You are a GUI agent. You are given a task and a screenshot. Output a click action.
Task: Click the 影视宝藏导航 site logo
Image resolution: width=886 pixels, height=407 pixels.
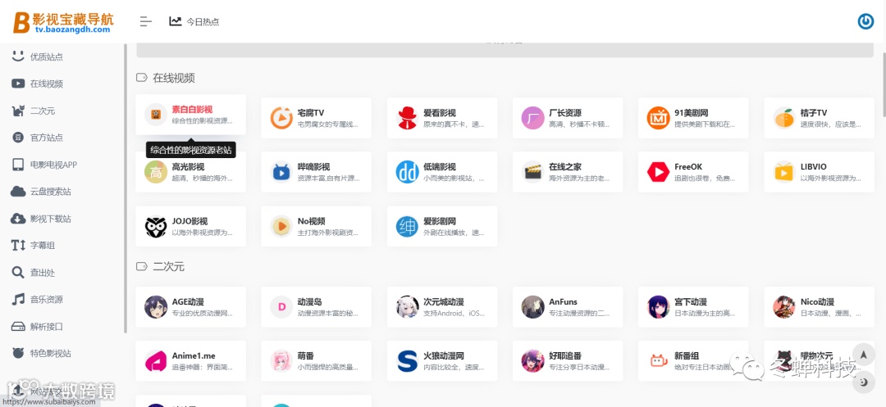(x=63, y=21)
